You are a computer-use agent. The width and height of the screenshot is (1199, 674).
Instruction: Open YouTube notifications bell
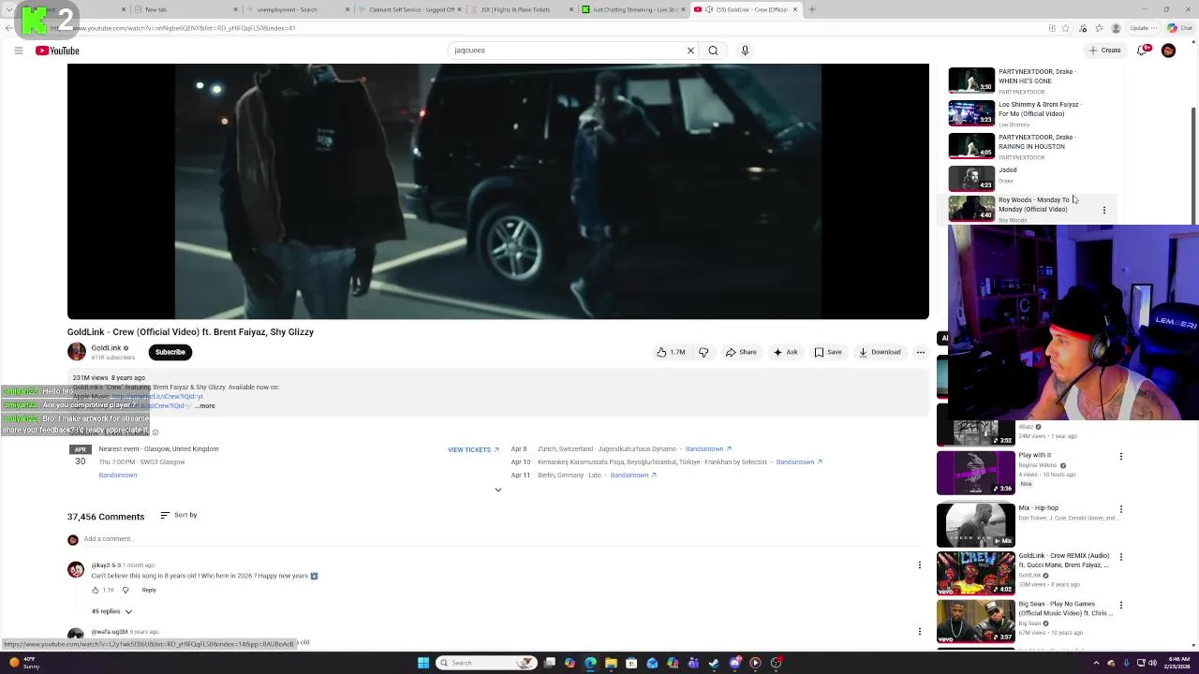point(1142,51)
